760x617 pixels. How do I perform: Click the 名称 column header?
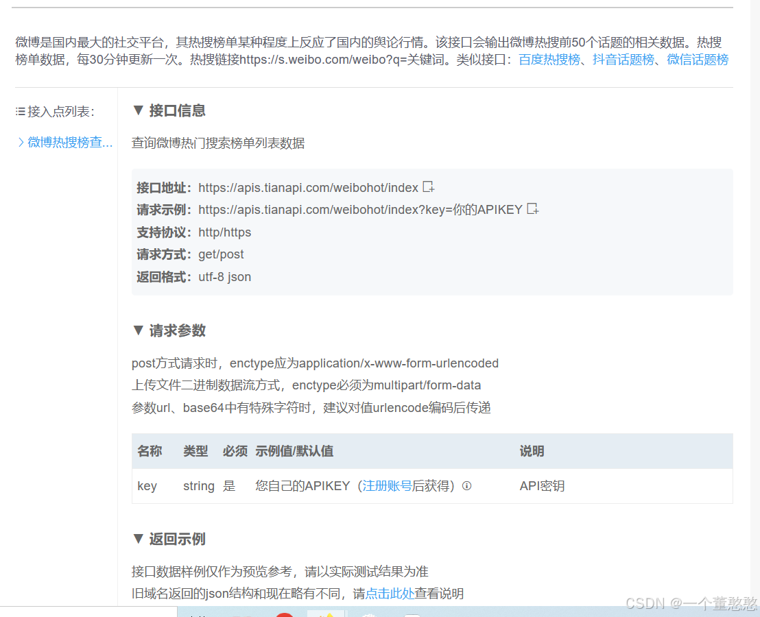[150, 451]
